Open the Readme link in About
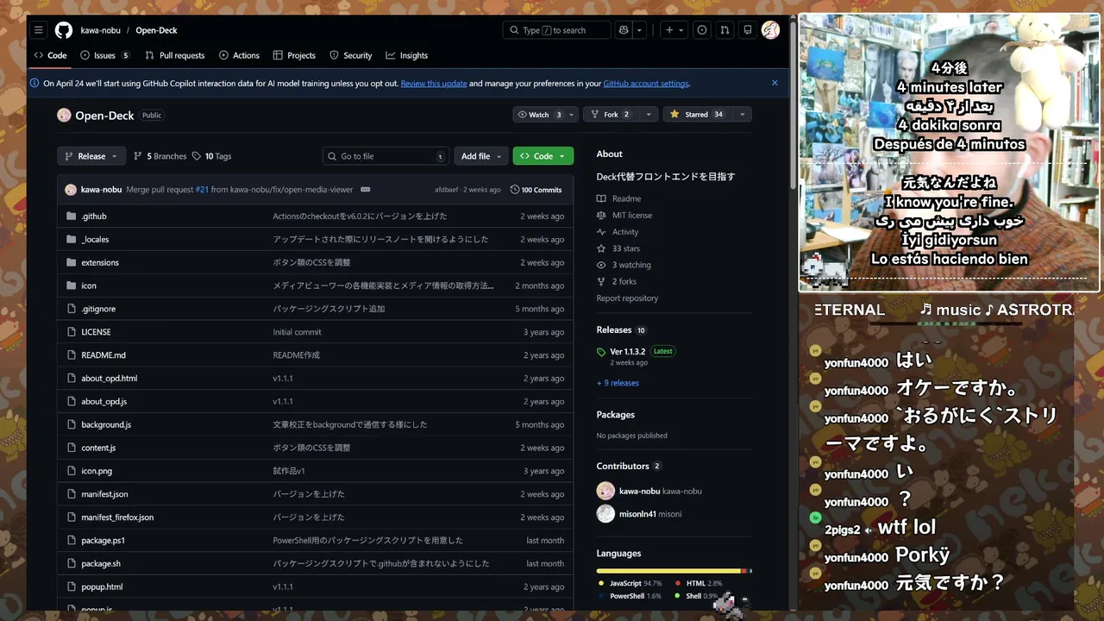The height and width of the screenshot is (621, 1104). tap(619, 199)
